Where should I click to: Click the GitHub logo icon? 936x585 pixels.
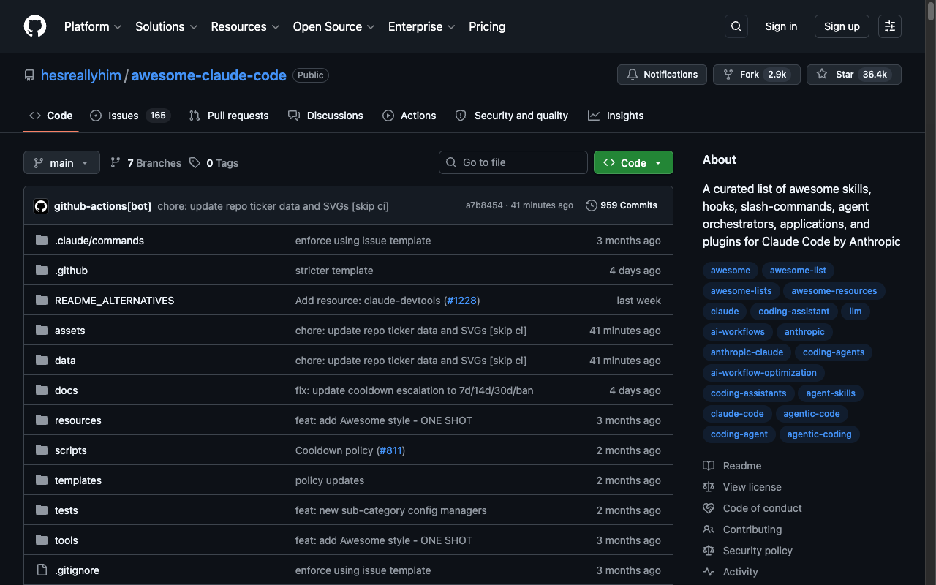[x=35, y=26]
